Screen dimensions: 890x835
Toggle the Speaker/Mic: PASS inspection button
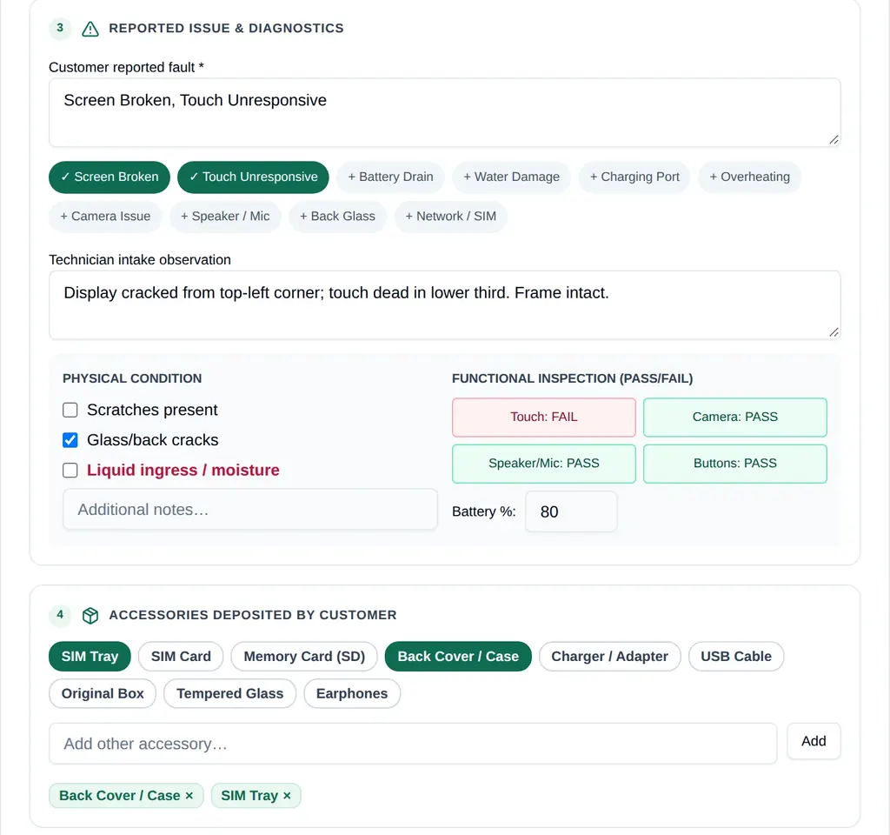point(544,464)
